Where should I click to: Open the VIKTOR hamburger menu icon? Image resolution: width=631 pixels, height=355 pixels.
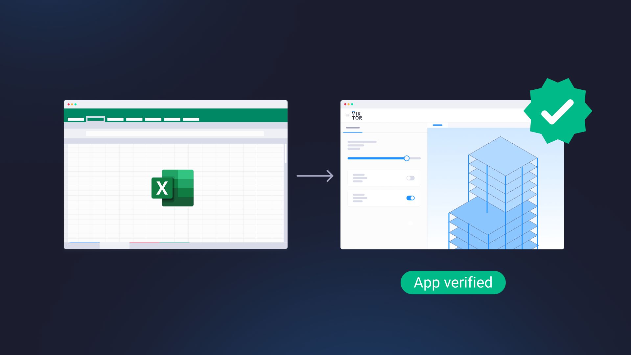347,115
